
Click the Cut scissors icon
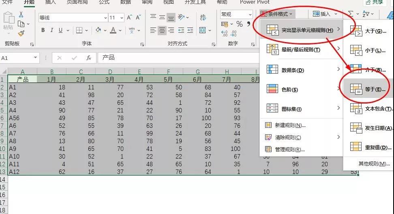(x=21, y=15)
